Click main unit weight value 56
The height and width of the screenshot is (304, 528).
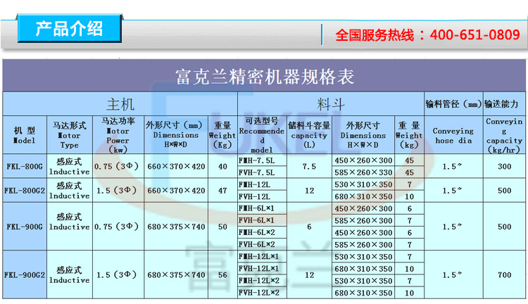(x=222, y=274)
